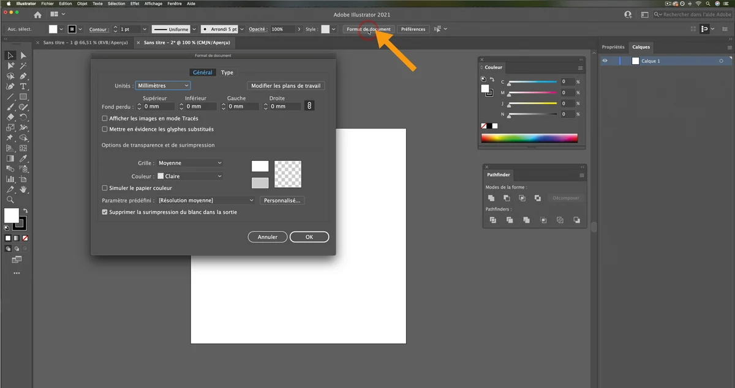Viewport: 735px width, 388px height.
Task: Open the Style swatch dropdown
Action: pyautogui.click(x=334, y=29)
